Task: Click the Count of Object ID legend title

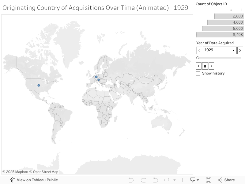Action: (211, 4)
